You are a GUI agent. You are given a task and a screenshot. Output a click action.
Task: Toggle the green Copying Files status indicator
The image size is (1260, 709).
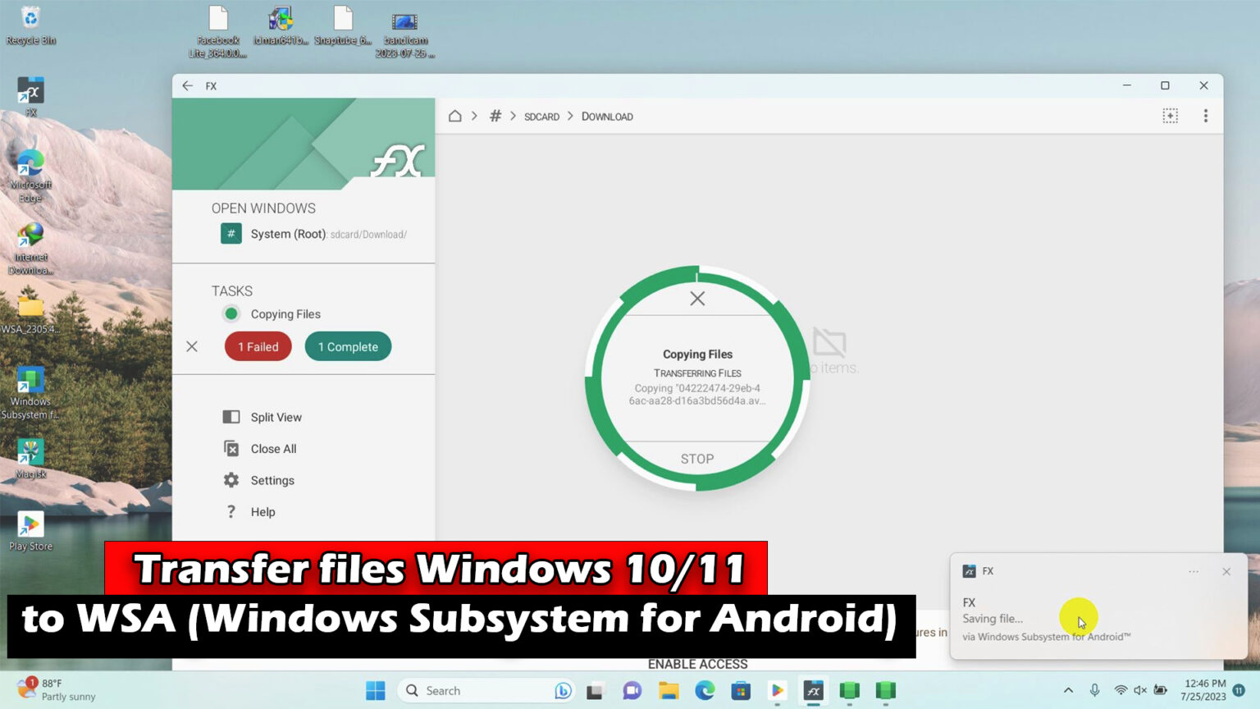231,313
